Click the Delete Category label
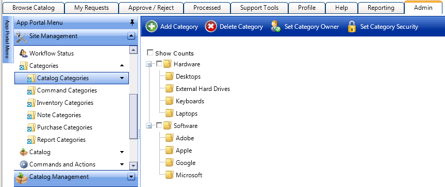The height and width of the screenshot is (187, 445). click(x=241, y=27)
